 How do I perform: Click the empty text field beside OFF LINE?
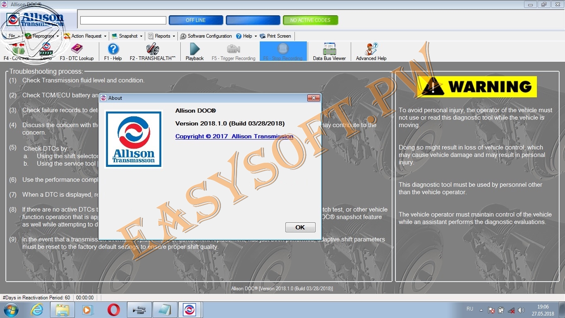123,20
